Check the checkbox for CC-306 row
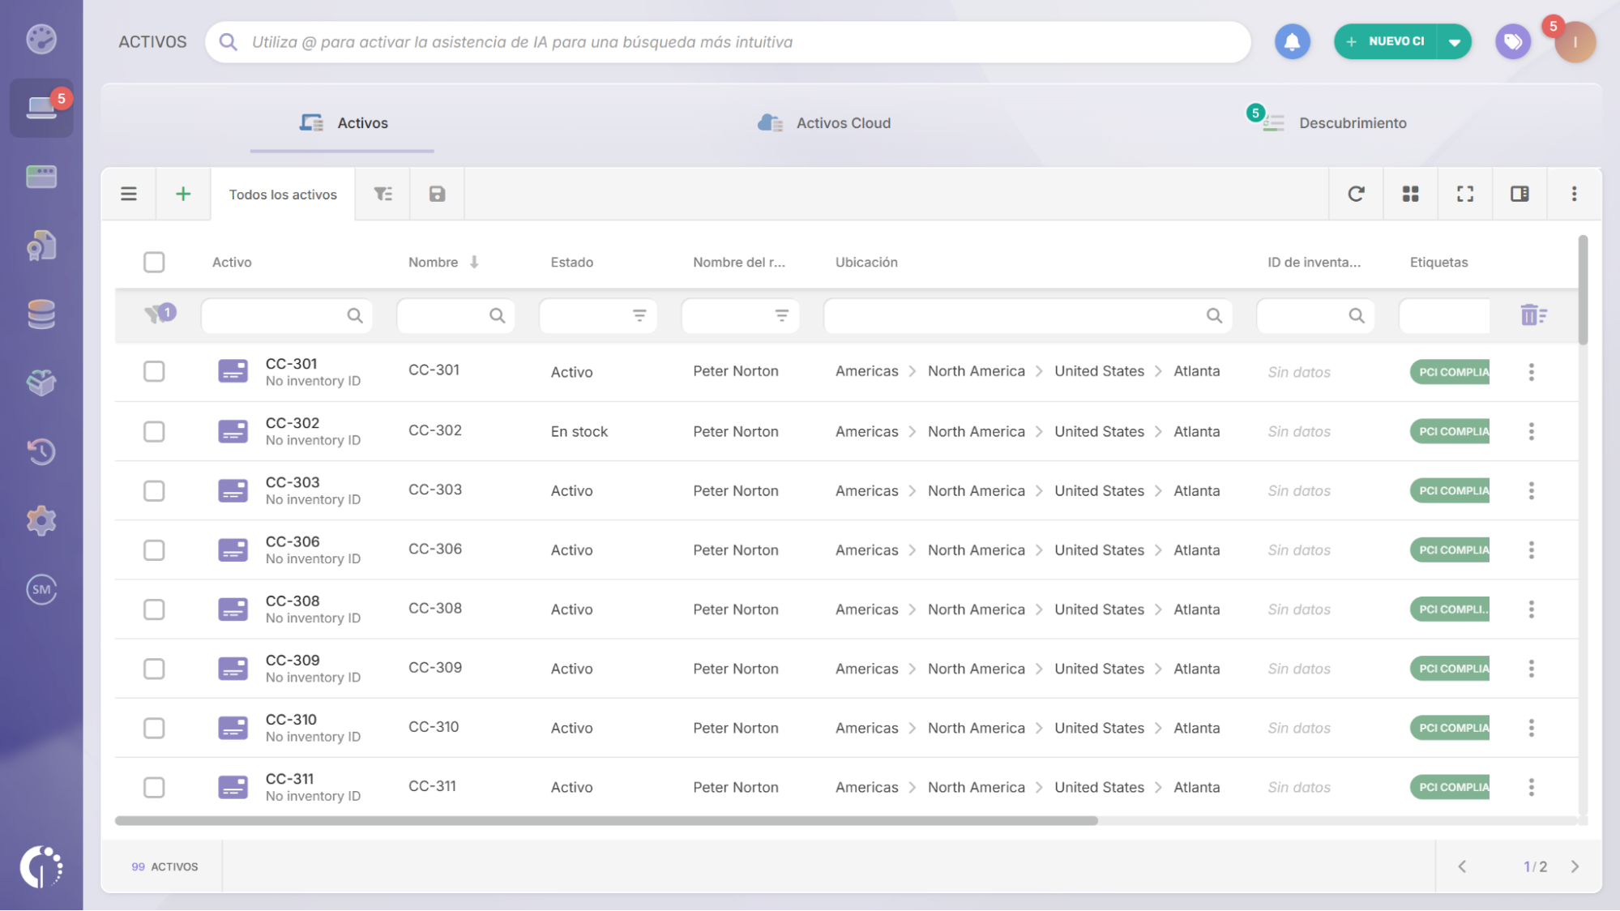Screen dimensions: 1620x911 coord(154,550)
